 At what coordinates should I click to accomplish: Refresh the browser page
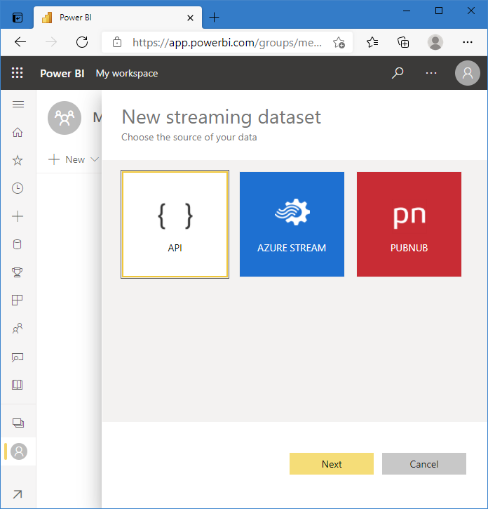click(x=82, y=42)
